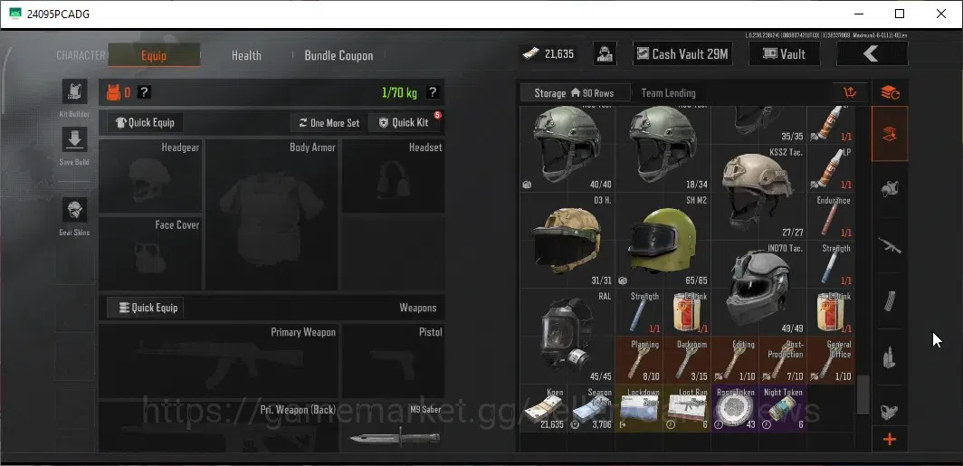Open Quick Kit with notification badge
This screenshot has width=963, height=466.
pyautogui.click(x=404, y=123)
